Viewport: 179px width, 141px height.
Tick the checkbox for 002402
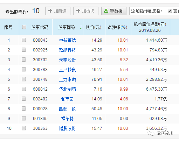click(x=24, y=99)
